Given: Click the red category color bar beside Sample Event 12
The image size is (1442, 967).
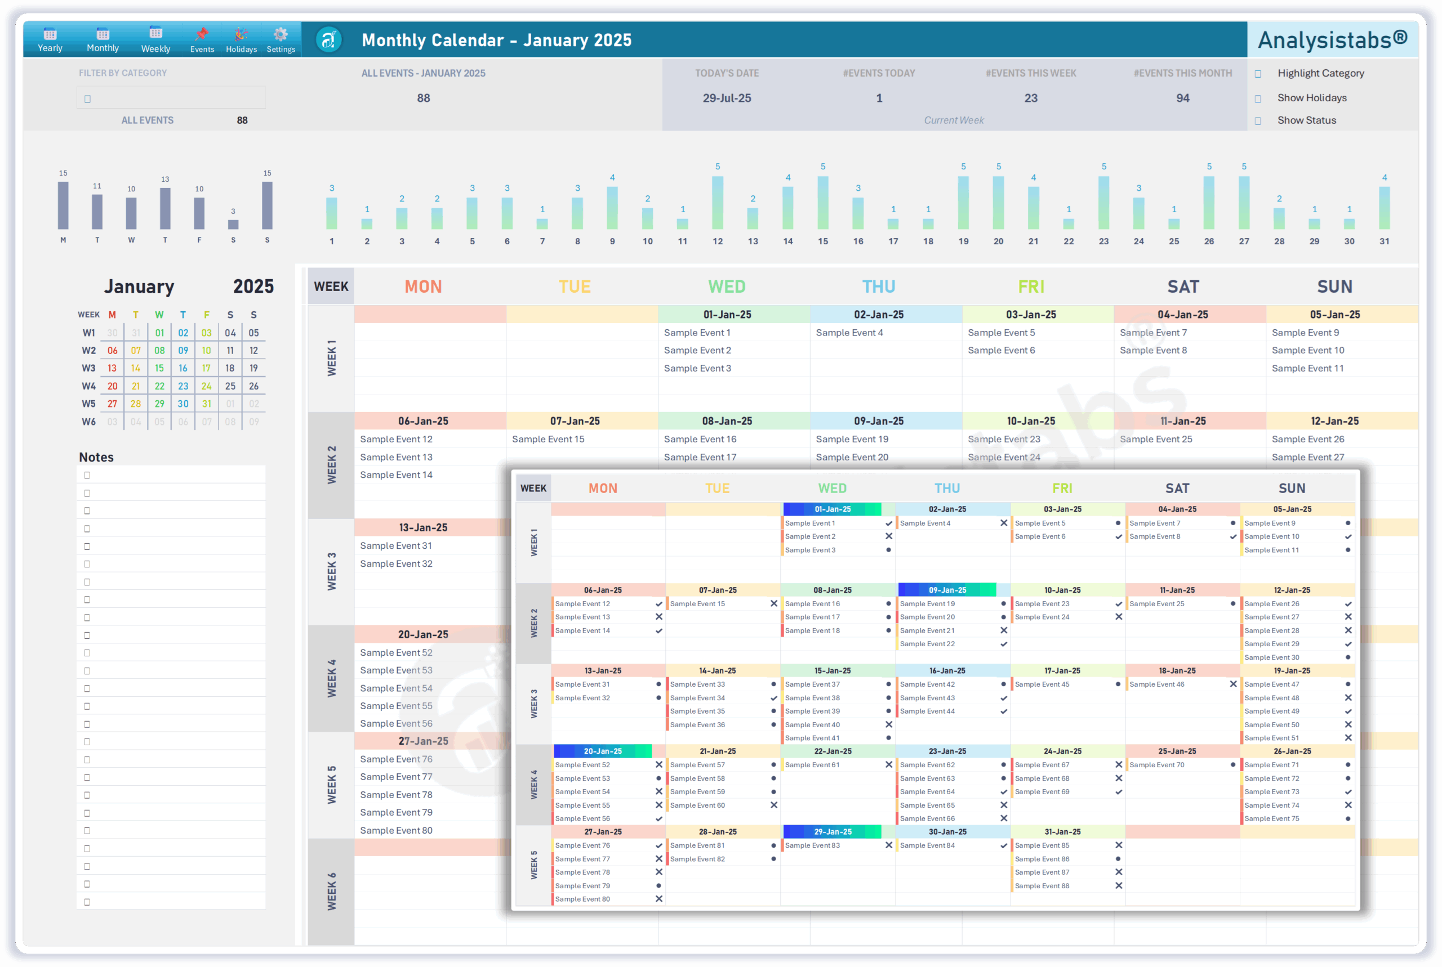Looking at the screenshot, I should tap(552, 603).
